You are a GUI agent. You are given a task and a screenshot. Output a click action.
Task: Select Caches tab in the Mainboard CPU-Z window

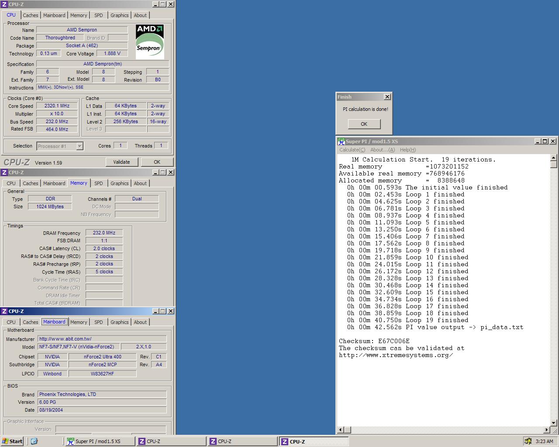[x=30, y=322]
